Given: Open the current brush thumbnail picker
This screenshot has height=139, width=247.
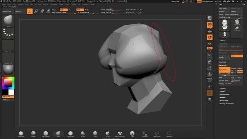Looking at the screenshot, I should [x=8, y=21].
